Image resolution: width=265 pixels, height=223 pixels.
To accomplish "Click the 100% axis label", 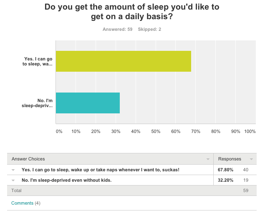I will coord(250,131).
